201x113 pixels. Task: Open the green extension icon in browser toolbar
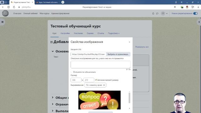point(182,7)
